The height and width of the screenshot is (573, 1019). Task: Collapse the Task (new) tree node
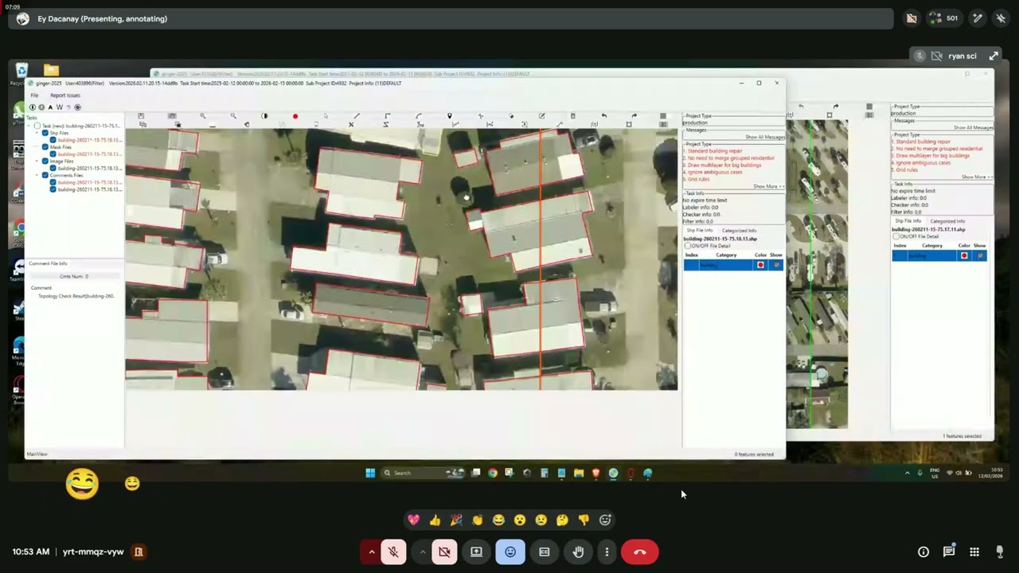point(29,126)
